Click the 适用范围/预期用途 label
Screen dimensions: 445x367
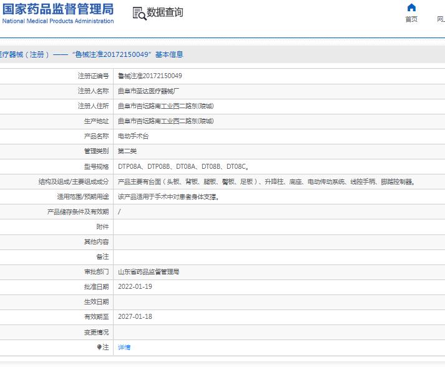[x=83, y=196]
